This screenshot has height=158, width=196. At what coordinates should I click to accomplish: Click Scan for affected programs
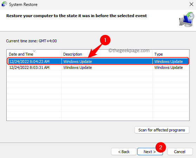[162, 130]
